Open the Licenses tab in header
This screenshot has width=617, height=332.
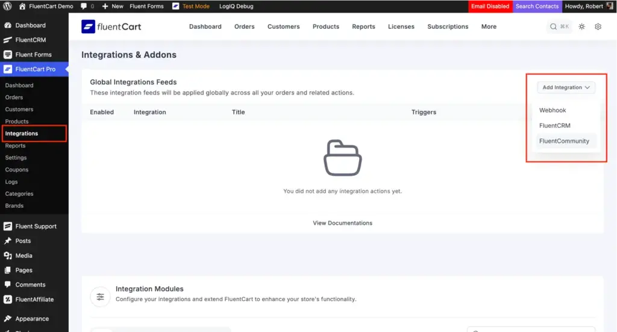(x=401, y=27)
